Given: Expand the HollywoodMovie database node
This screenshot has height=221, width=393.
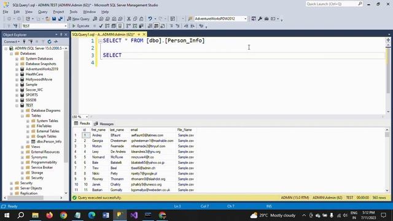Looking at the screenshot, I should point(17,79).
